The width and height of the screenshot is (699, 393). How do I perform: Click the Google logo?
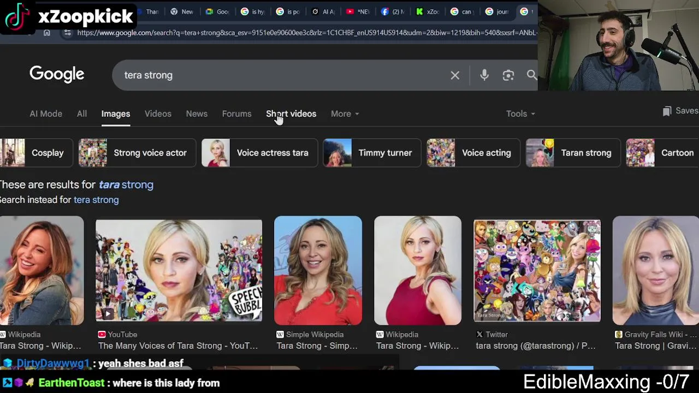click(57, 74)
